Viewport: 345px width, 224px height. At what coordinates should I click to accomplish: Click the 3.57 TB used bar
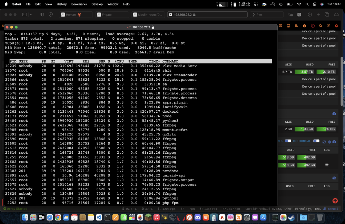coord(304,72)
